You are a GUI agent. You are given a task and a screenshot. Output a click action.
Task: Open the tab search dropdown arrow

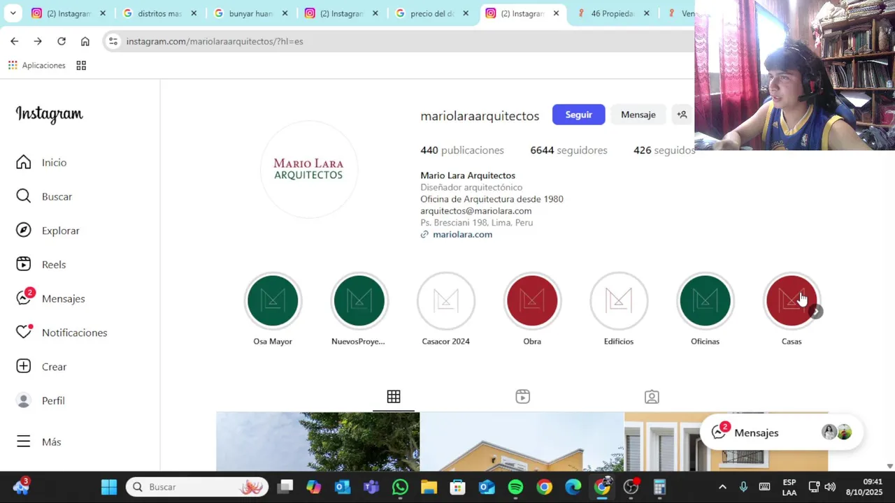pos(13,13)
